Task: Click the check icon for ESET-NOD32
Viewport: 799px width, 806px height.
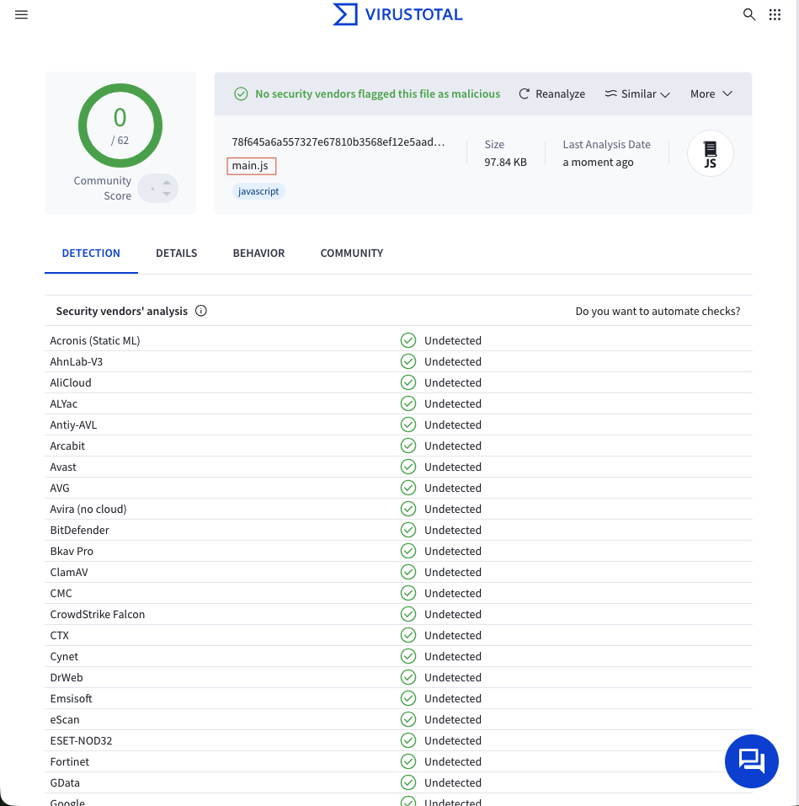Action: pyautogui.click(x=408, y=740)
